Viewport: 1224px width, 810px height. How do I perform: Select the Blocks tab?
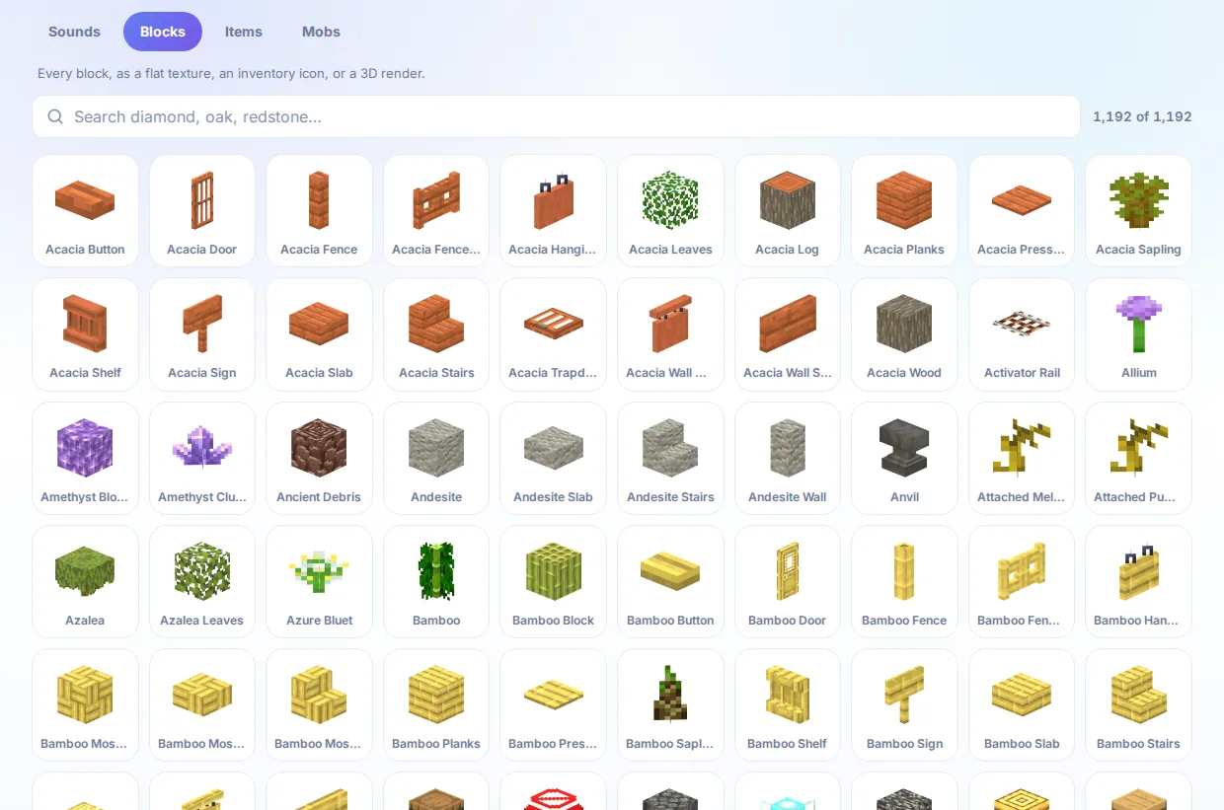pyautogui.click(x=163, y=32)
